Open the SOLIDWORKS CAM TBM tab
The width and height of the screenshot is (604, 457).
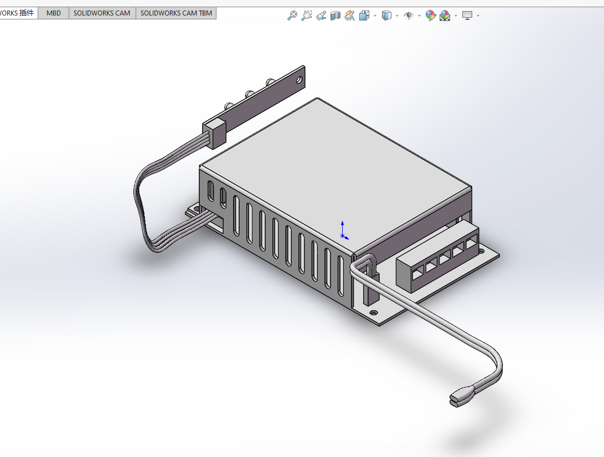[x=176, y=13]
